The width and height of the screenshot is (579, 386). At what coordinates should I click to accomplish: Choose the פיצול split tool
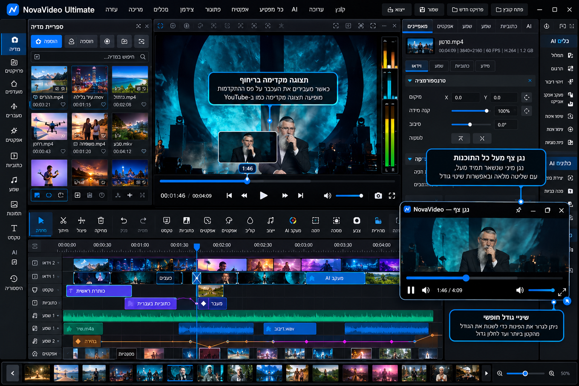point(81,224)
